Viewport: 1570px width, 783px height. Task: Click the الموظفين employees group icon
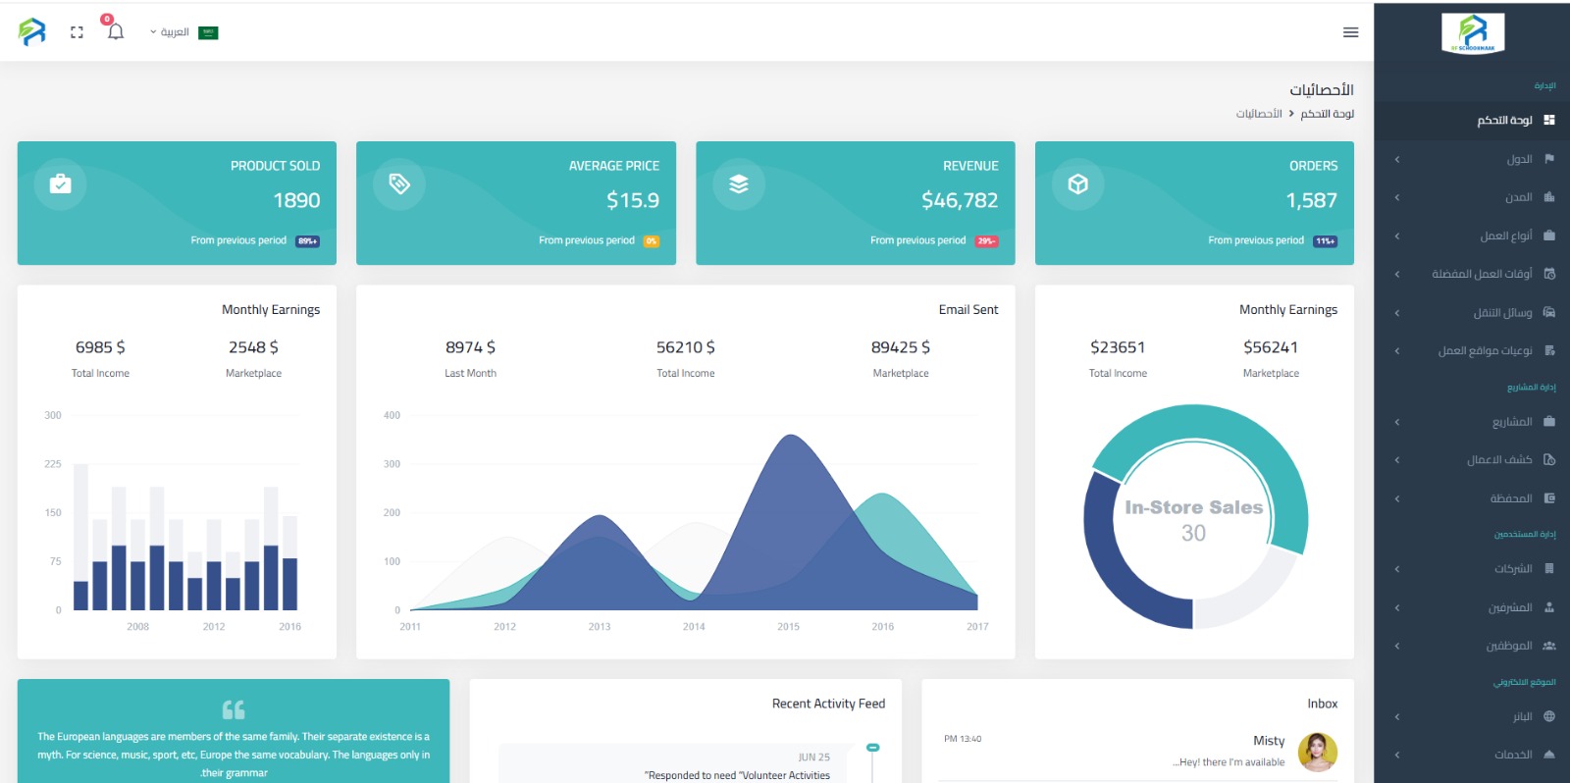coord(1549,646)
